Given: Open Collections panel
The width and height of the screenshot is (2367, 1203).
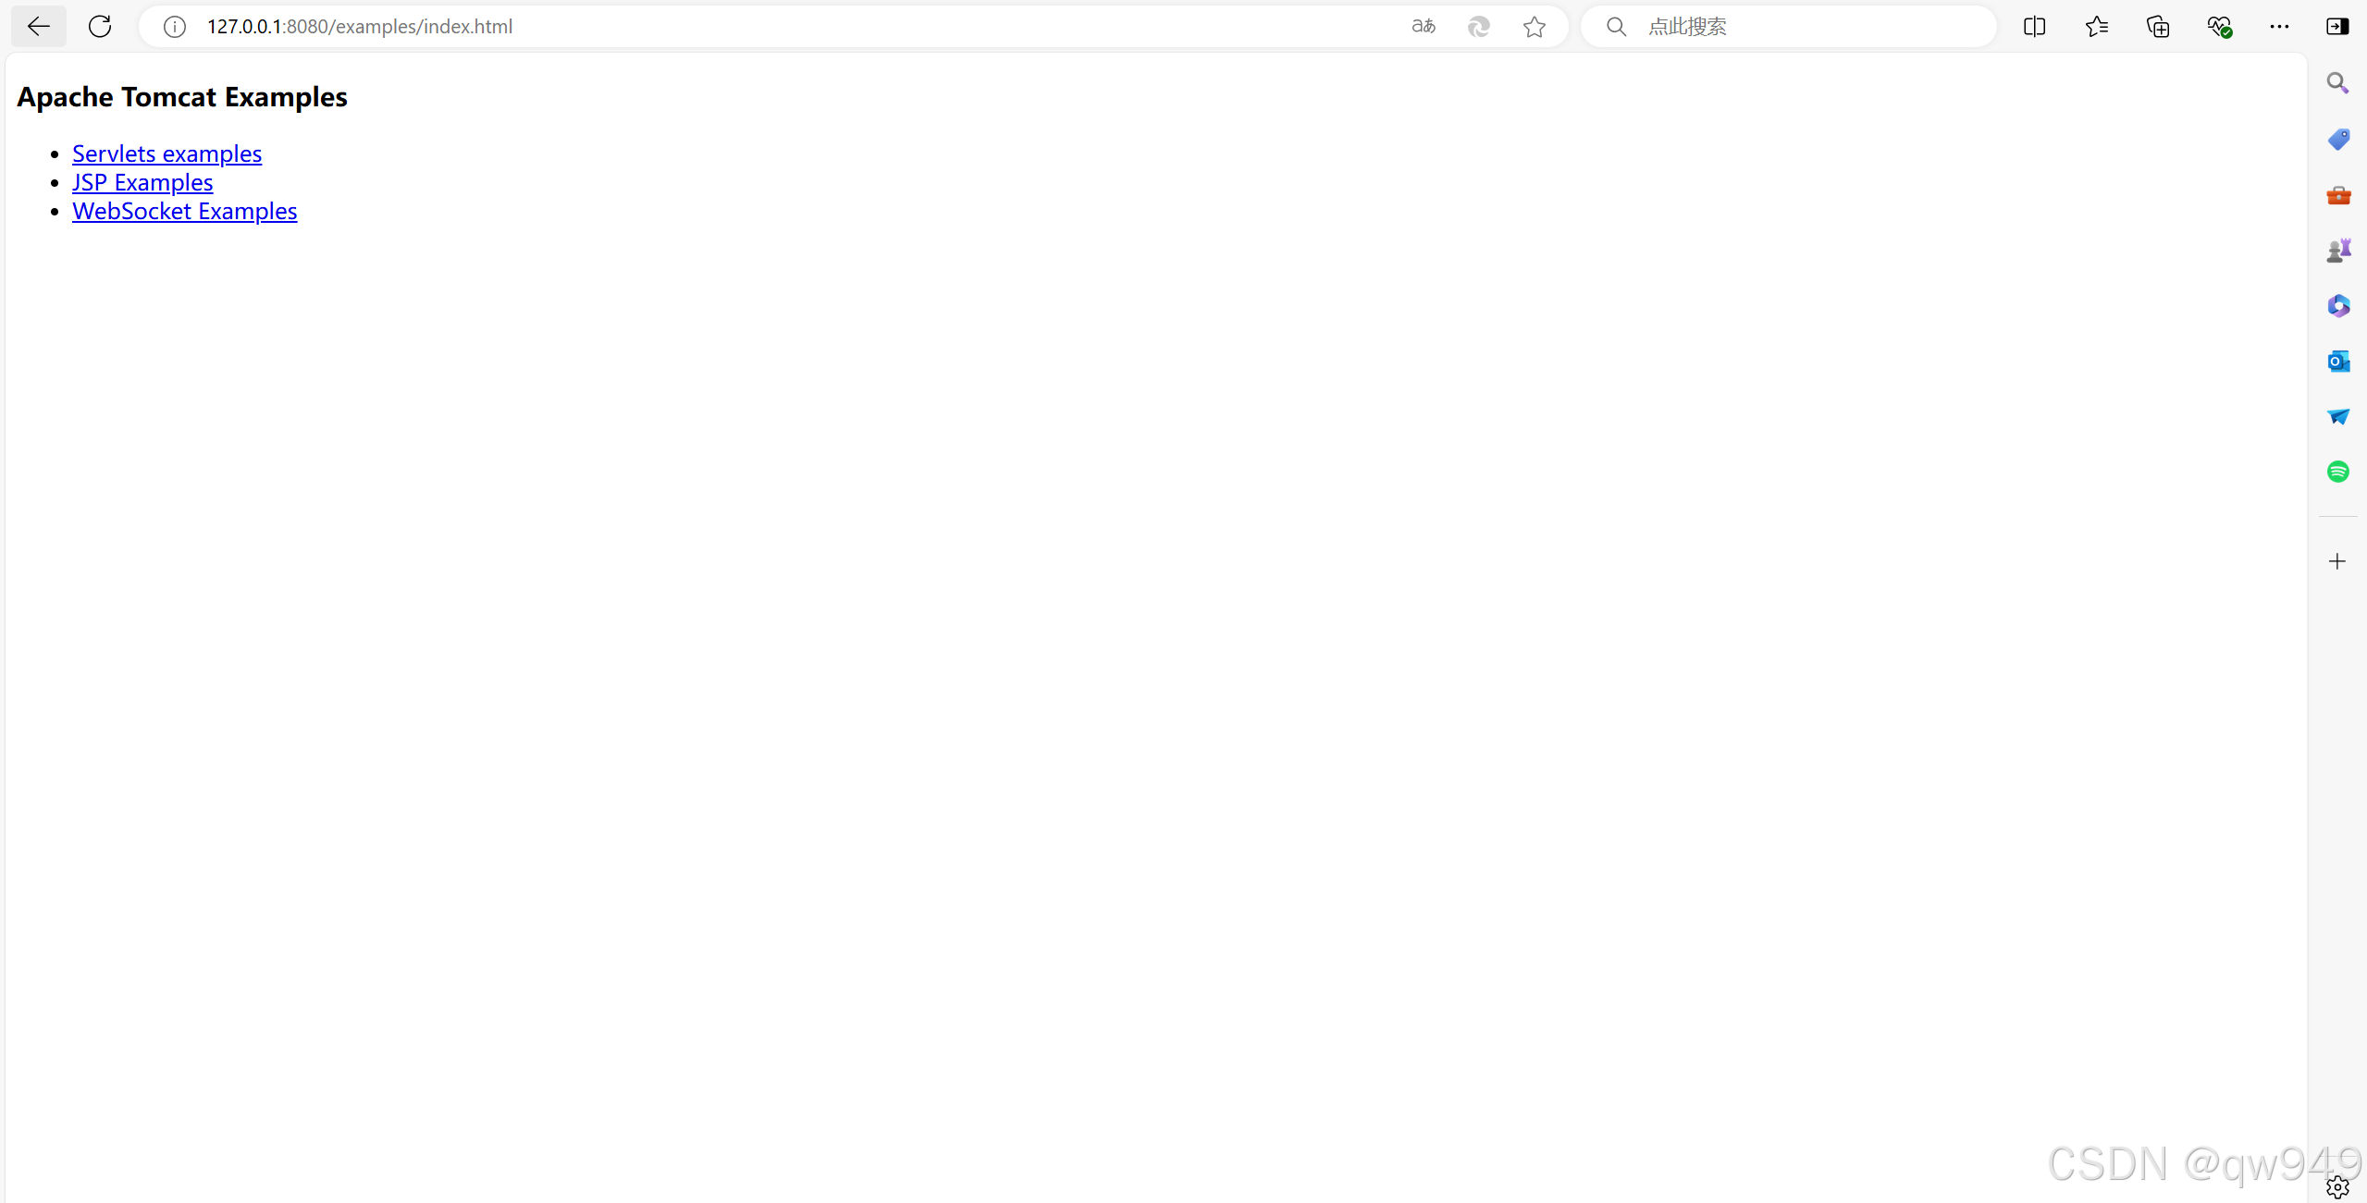Looking at the screenshot, I should pos(2157,27).
